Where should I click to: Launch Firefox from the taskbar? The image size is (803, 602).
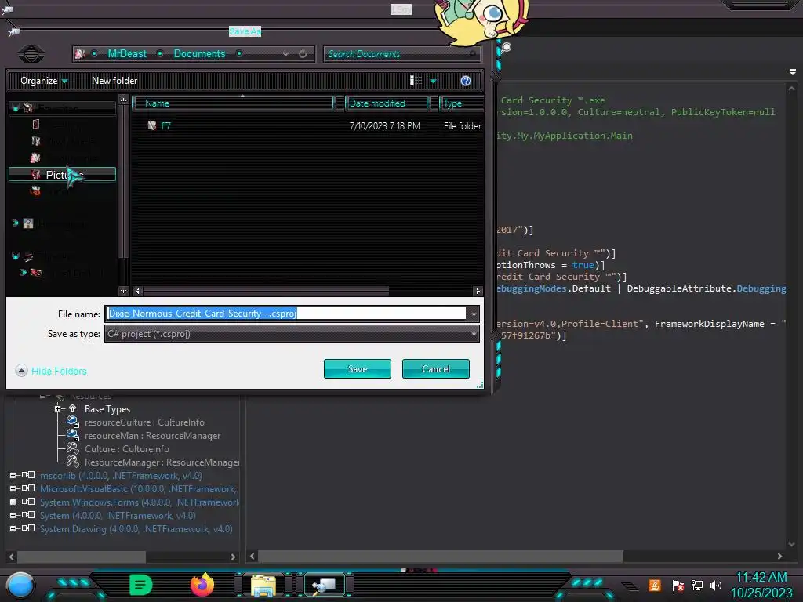pos(202,585)
